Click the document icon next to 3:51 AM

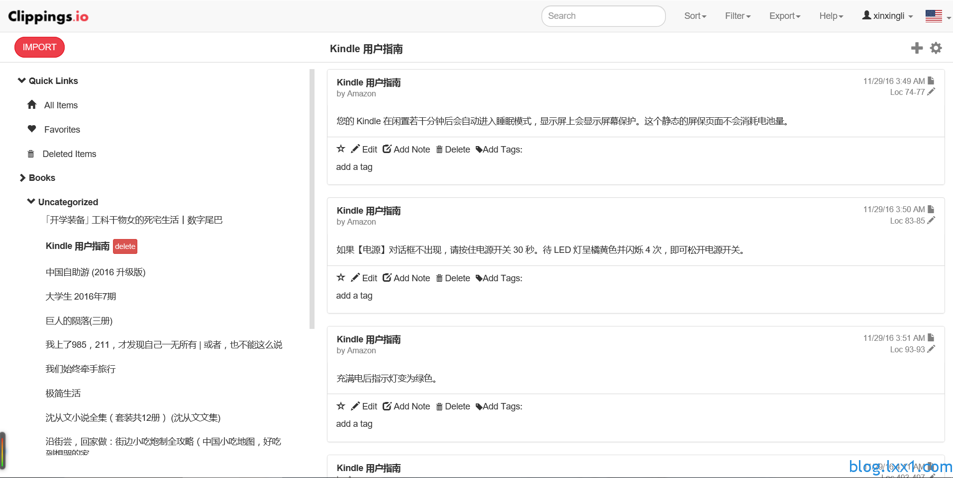931,338
